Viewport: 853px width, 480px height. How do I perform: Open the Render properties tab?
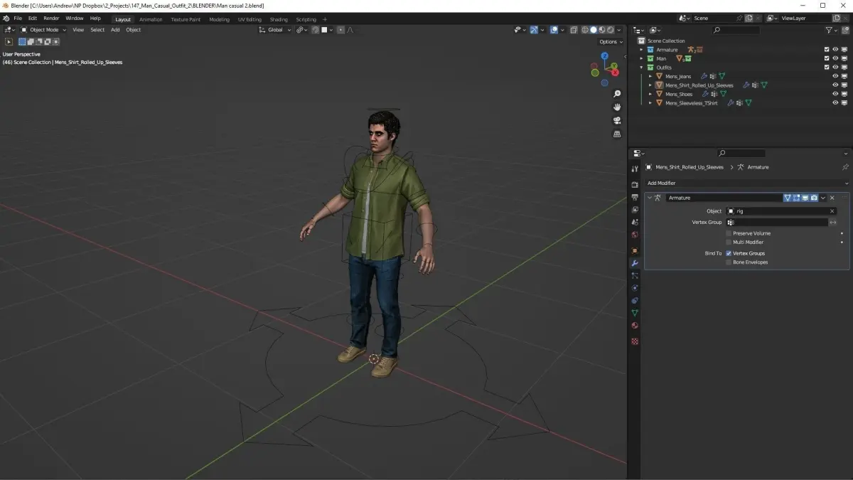coord(635,184)
